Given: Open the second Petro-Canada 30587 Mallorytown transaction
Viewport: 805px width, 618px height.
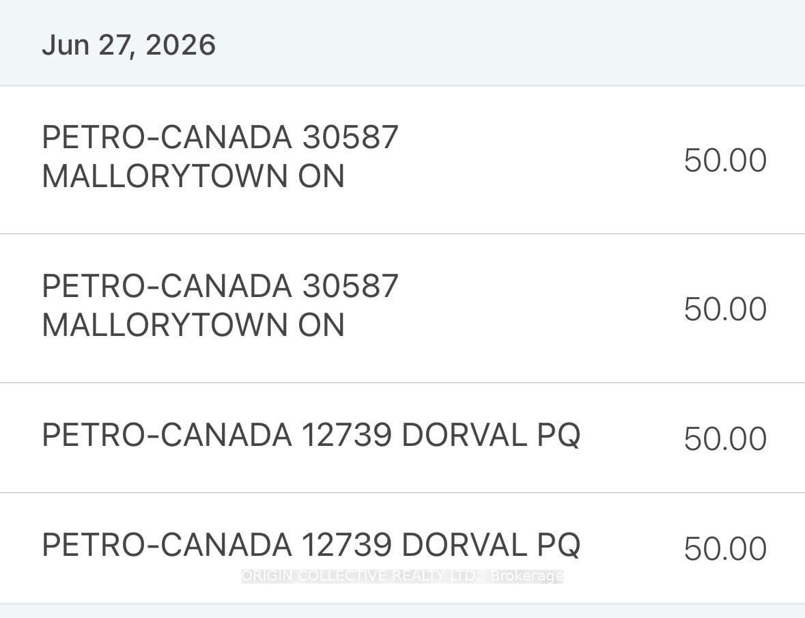Looking at the screenshot, I should click(x=403, y=308).
